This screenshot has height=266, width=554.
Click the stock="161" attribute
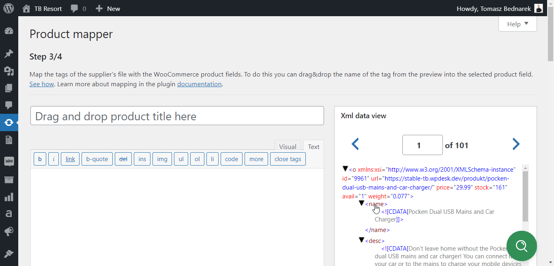point(491,187)
